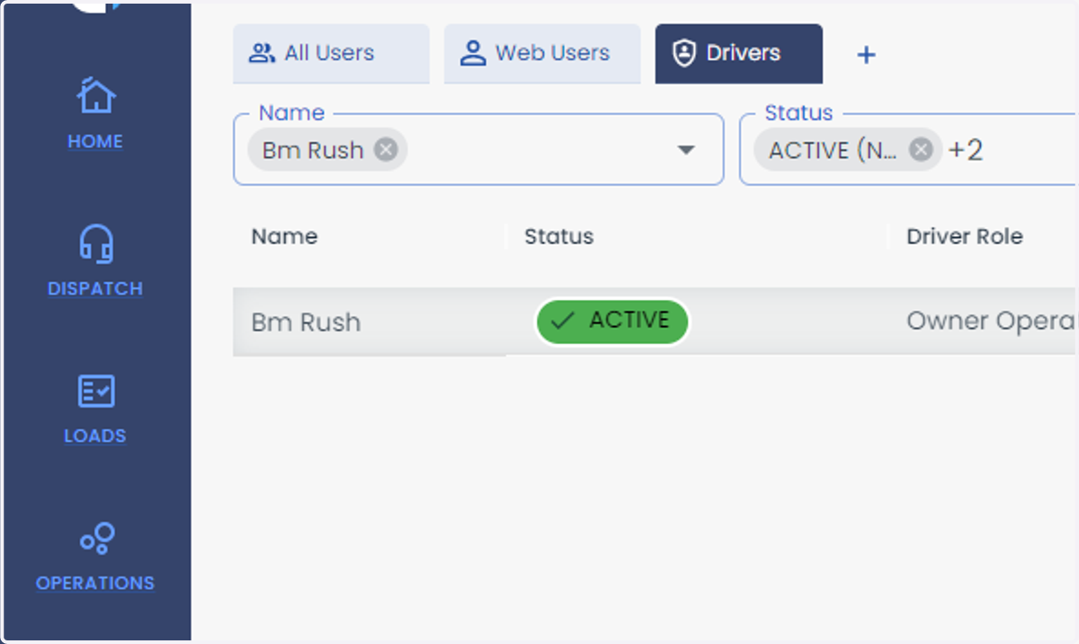The width and height of the screenshot is (1079, 644).
Task: Click the Dispatch headset icon
Action: point(95,243)
